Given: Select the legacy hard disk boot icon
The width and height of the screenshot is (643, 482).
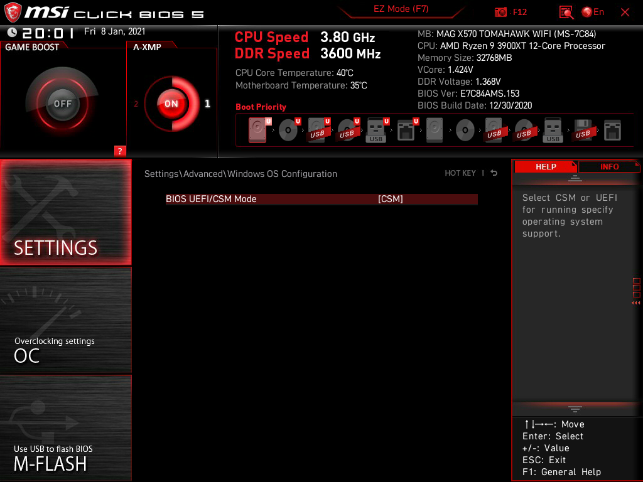Looking at the screenshot, I should [435, 131].
